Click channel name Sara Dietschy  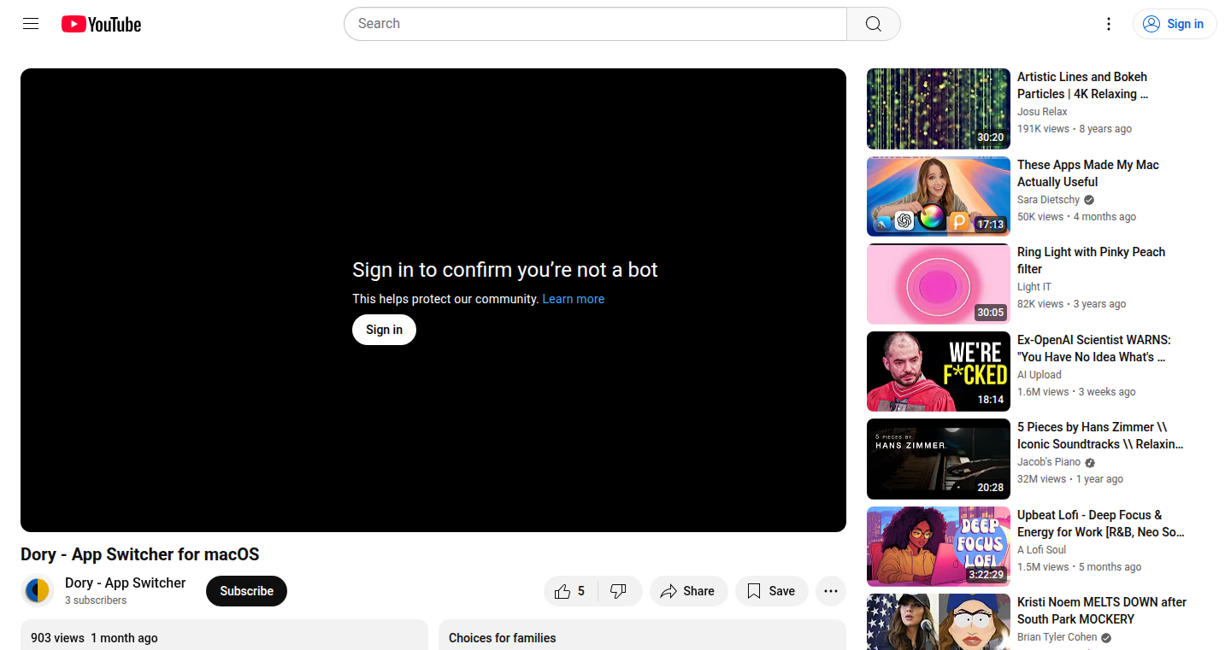tap(1048, 200)
